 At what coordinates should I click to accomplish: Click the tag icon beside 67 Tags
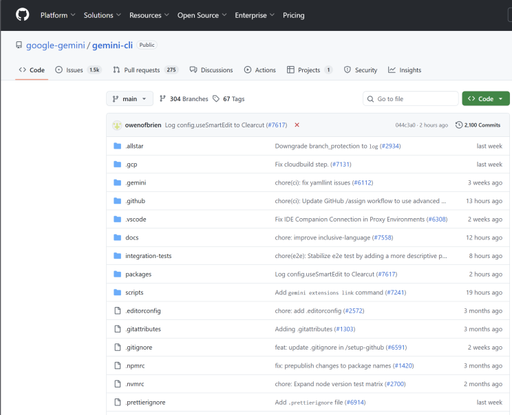[216, 98]
